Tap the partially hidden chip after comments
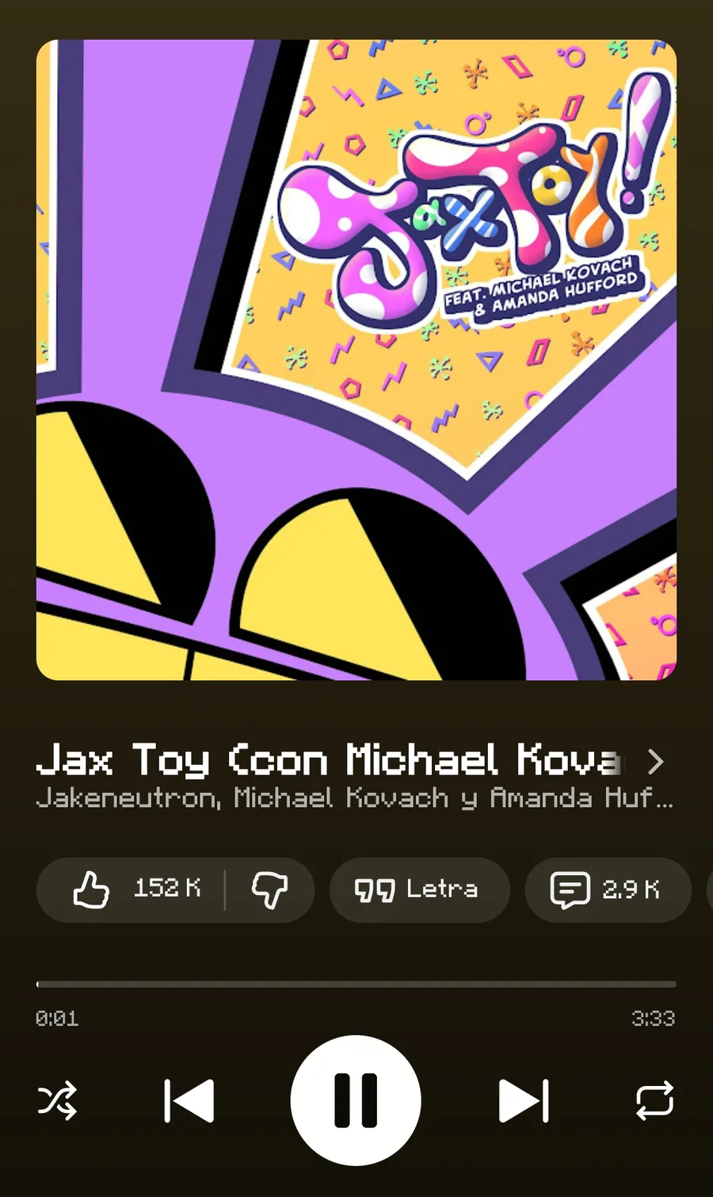 tap(709, 889)
